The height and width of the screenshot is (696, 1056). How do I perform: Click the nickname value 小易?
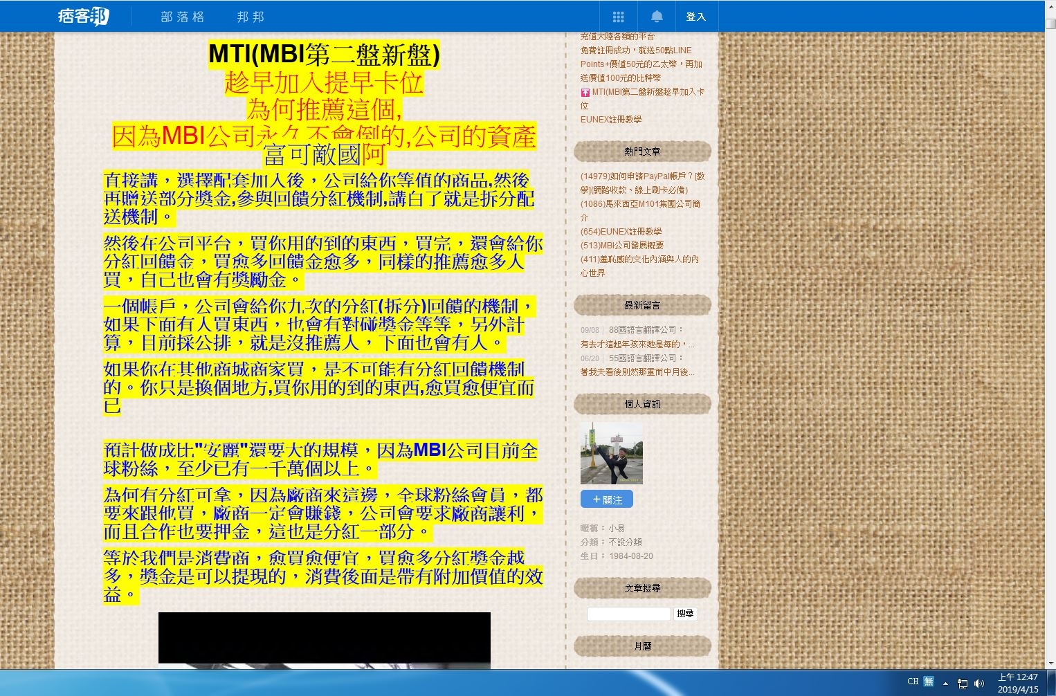pos(617,529)
